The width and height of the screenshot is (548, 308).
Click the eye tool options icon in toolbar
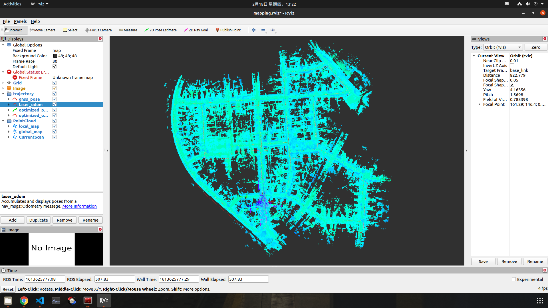click(273, 30)
